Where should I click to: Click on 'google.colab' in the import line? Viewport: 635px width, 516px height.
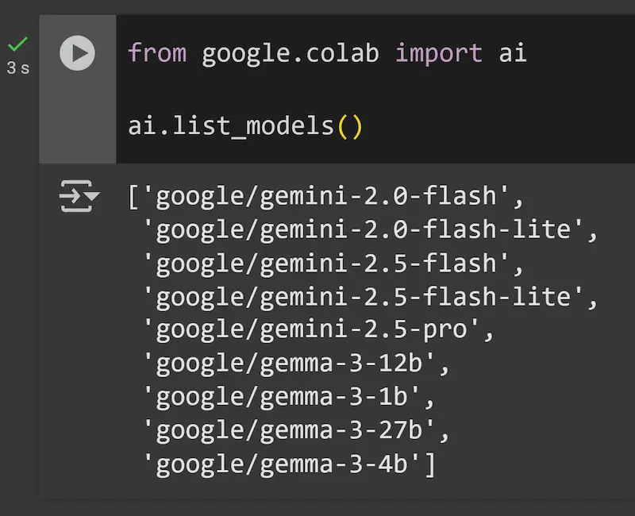coord(291,54)
